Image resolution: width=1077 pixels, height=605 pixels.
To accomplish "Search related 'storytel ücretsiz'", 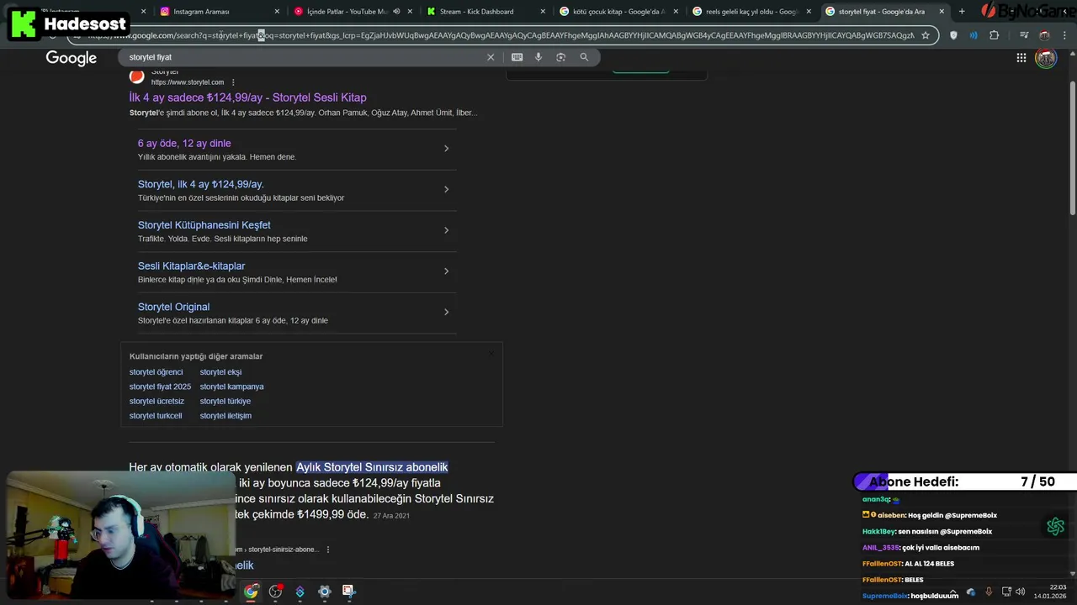I will pyautogui.click(x=157, y=401).
